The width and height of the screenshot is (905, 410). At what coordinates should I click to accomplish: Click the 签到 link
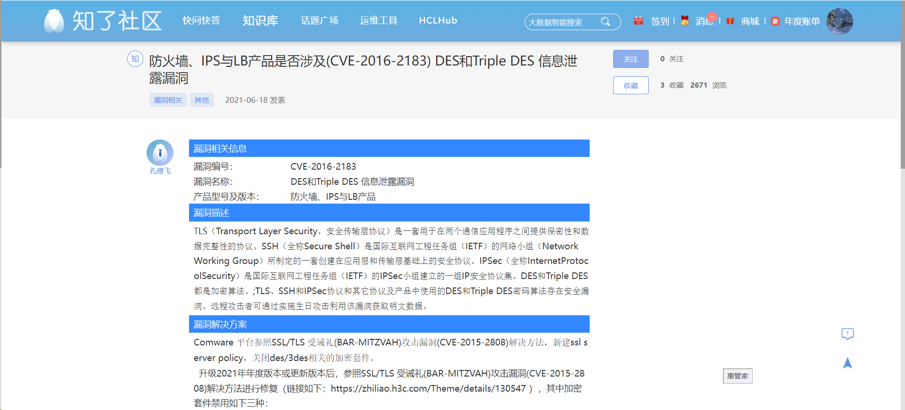[660, 21]
